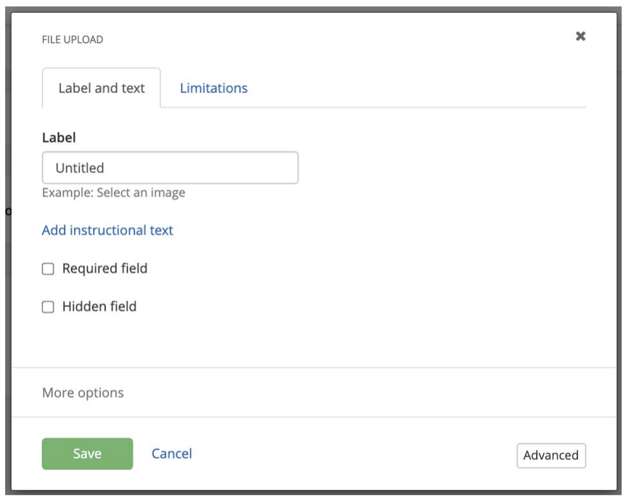Click the bold Label heading
Image resolution: width=625 pixels, height=501 pixels.
(59, 137)
